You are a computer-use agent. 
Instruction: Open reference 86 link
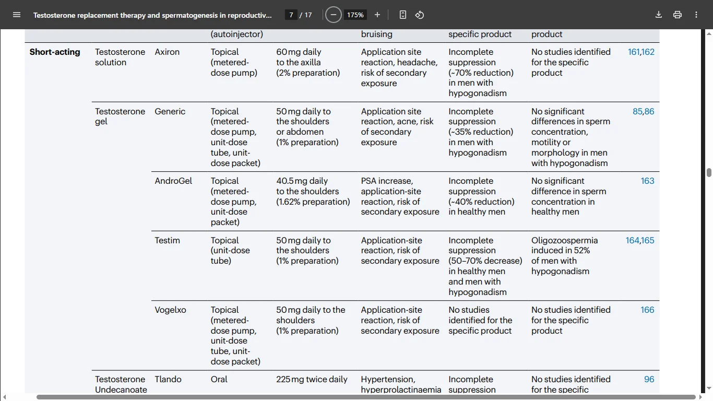649,111
